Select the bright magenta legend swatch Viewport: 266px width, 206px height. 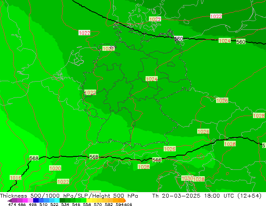click(25, 201)
